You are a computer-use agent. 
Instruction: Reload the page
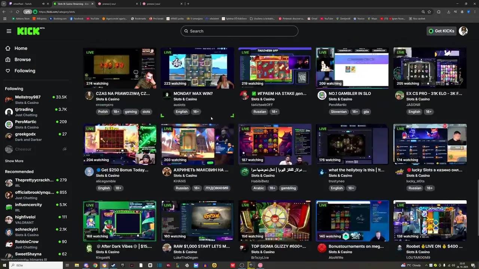tap(17, 12)
